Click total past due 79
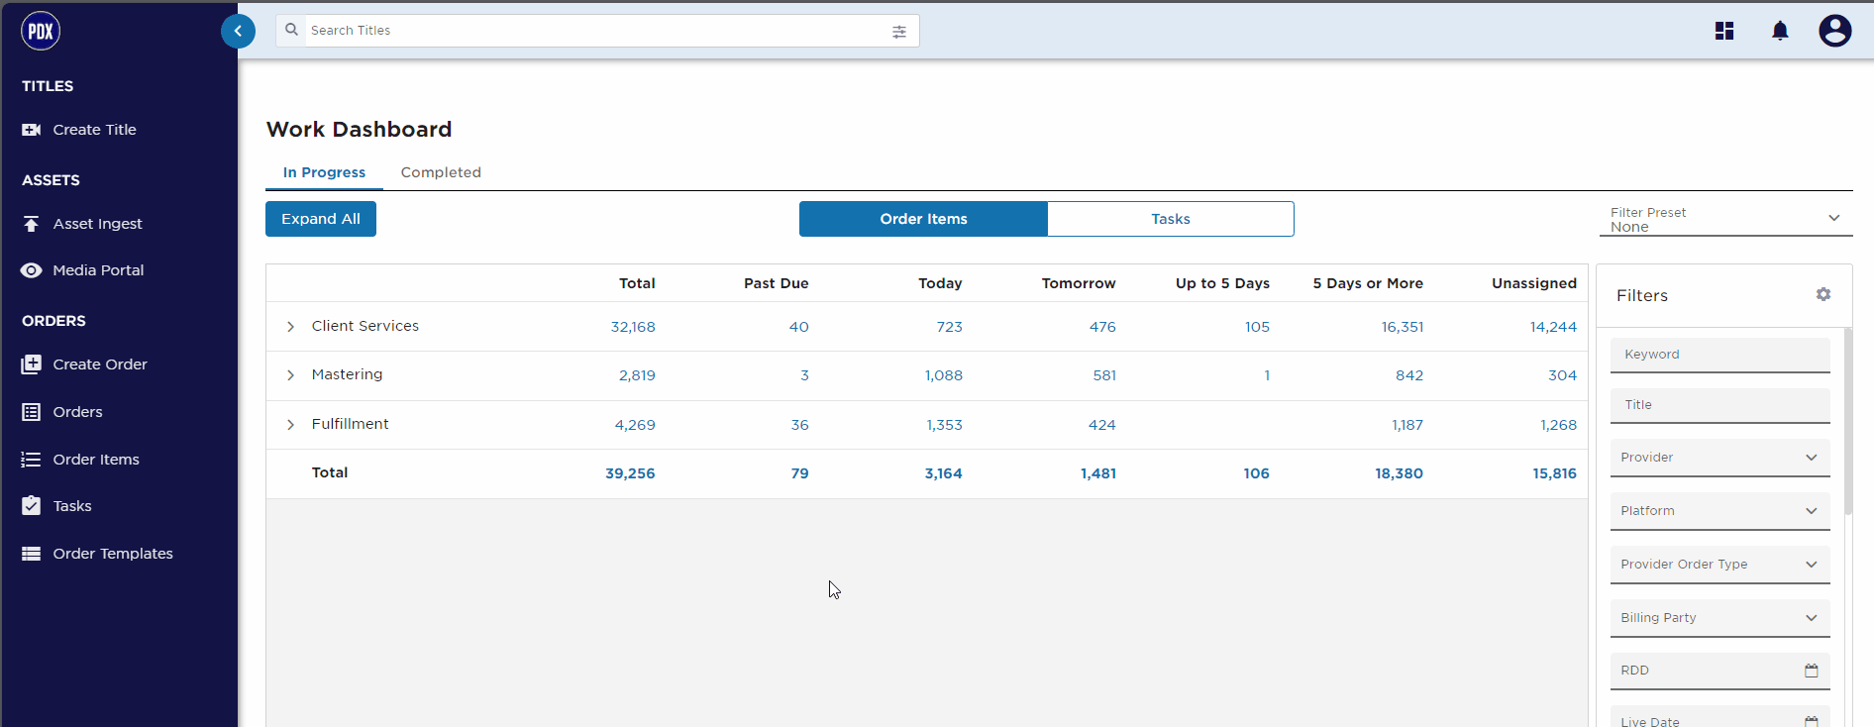Screen dimensions: 1874x727 (x=799, y=473)
